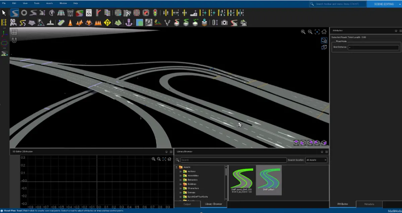402x213 pixels.
Task: Select the Road Plan tool
Action: coord(14,13)
